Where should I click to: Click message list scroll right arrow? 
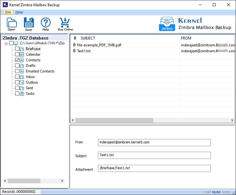(232, 120)
